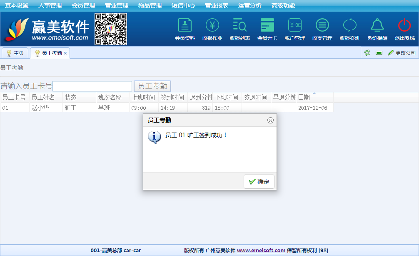Close the 员工考勤 tab
Screen dimensions: 419x256
[65, 53]
